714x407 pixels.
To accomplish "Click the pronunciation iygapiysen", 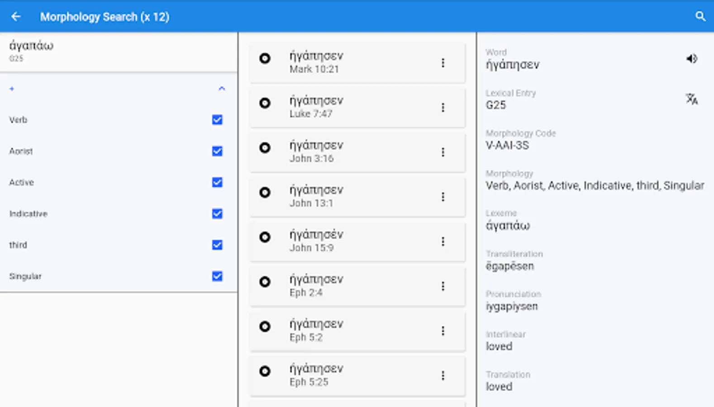I will pyautogui.click(x=512, y=306).
